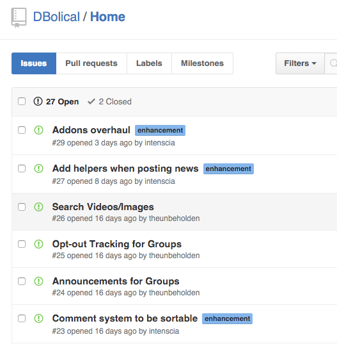Open Opt-out Tracking for Groups issue

tap(117, 244)
